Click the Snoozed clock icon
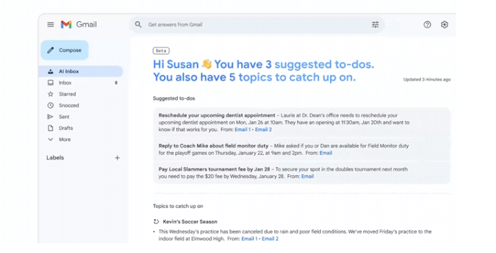Screen dimensions: 496x253 50,105
